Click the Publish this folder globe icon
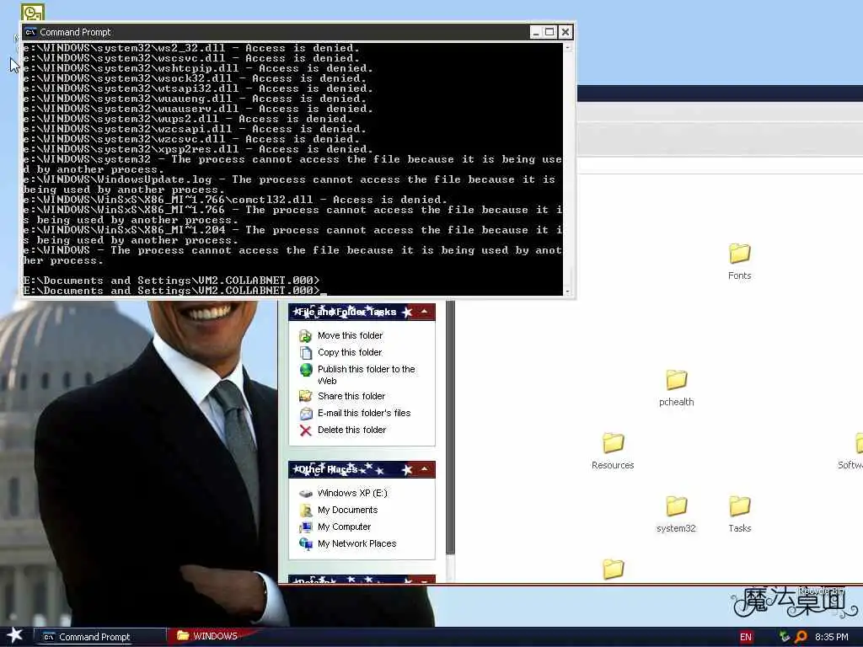This screenshot has width=863, height=647. 306,370
